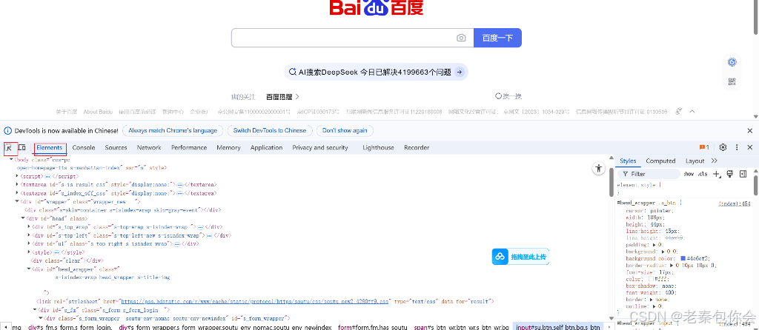Toggle the computed styles sidebar icon
The image size is (759, 330).
(x=743, y=174)
